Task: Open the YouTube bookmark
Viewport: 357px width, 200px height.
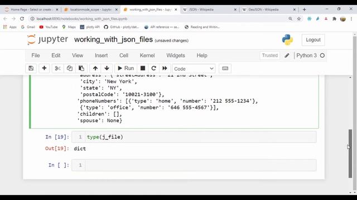Action: click(49, 27)
